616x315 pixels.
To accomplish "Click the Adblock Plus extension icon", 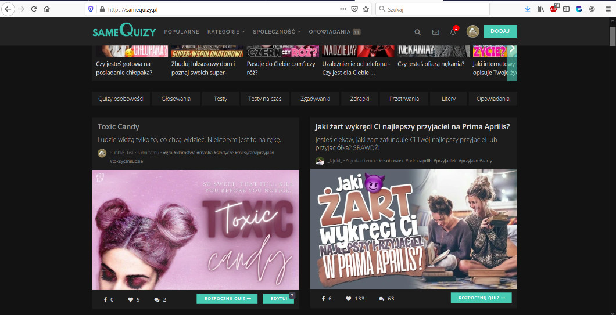I will [x=553, y=9].
